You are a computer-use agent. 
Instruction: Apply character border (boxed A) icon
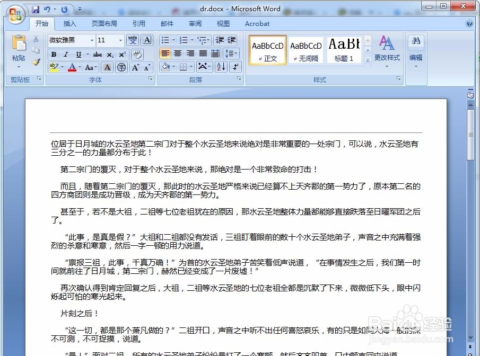(x=147, y=40)
